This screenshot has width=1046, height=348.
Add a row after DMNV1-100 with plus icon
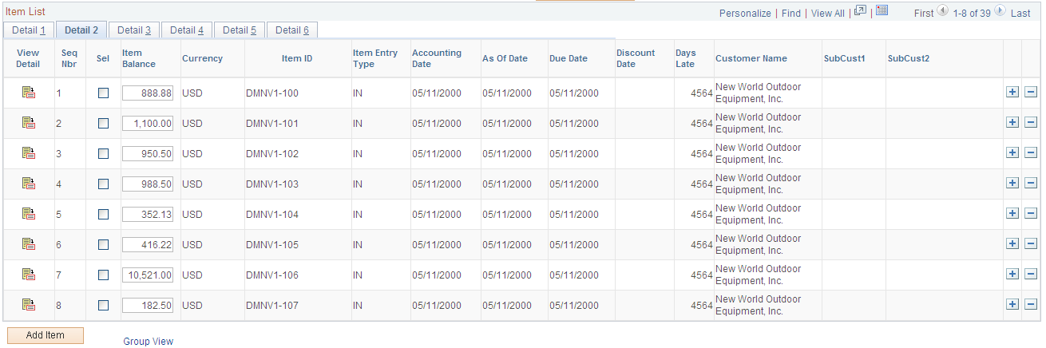point(1012,93)
